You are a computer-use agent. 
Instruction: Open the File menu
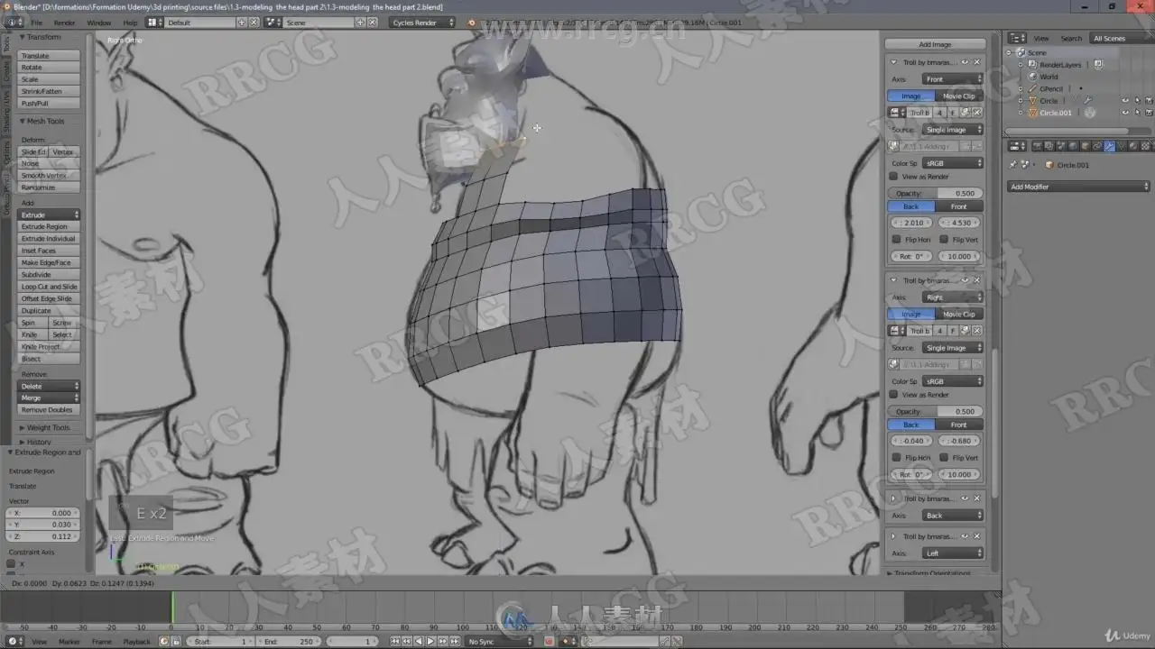[37, 23]
